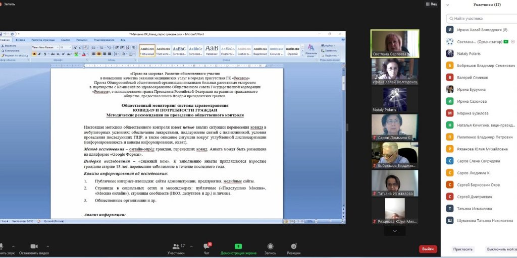Click the Вид grid view icon

point(427,4)
